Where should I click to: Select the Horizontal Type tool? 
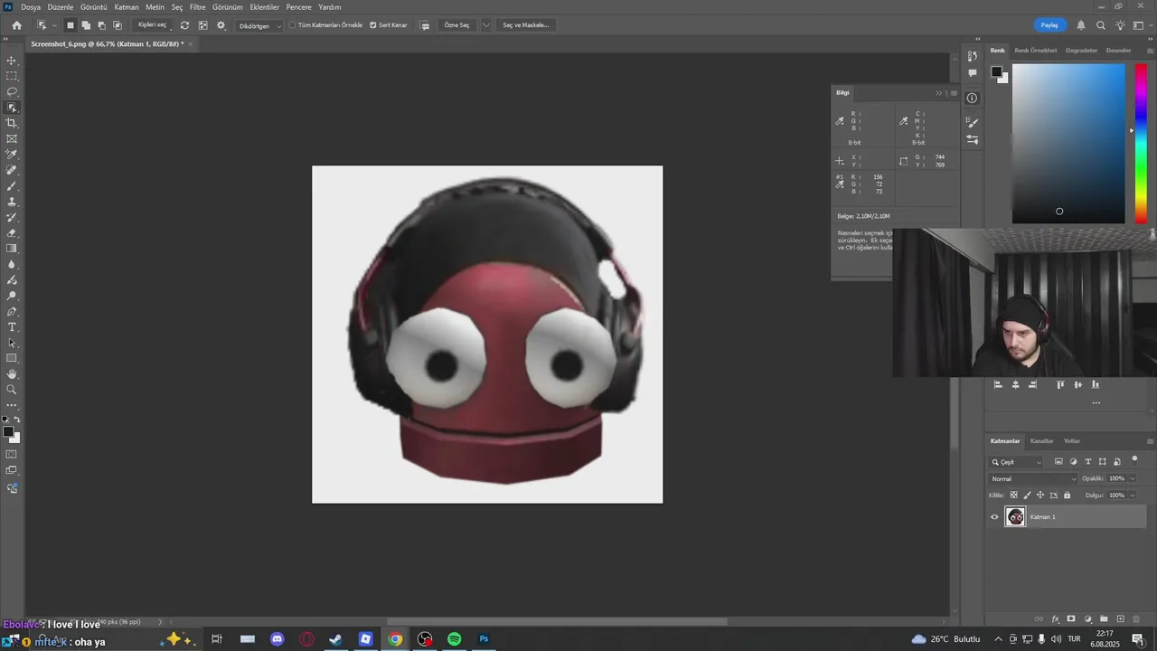[12, 327]
